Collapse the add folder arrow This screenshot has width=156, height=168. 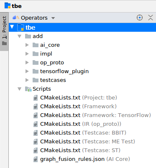(20, 36)
